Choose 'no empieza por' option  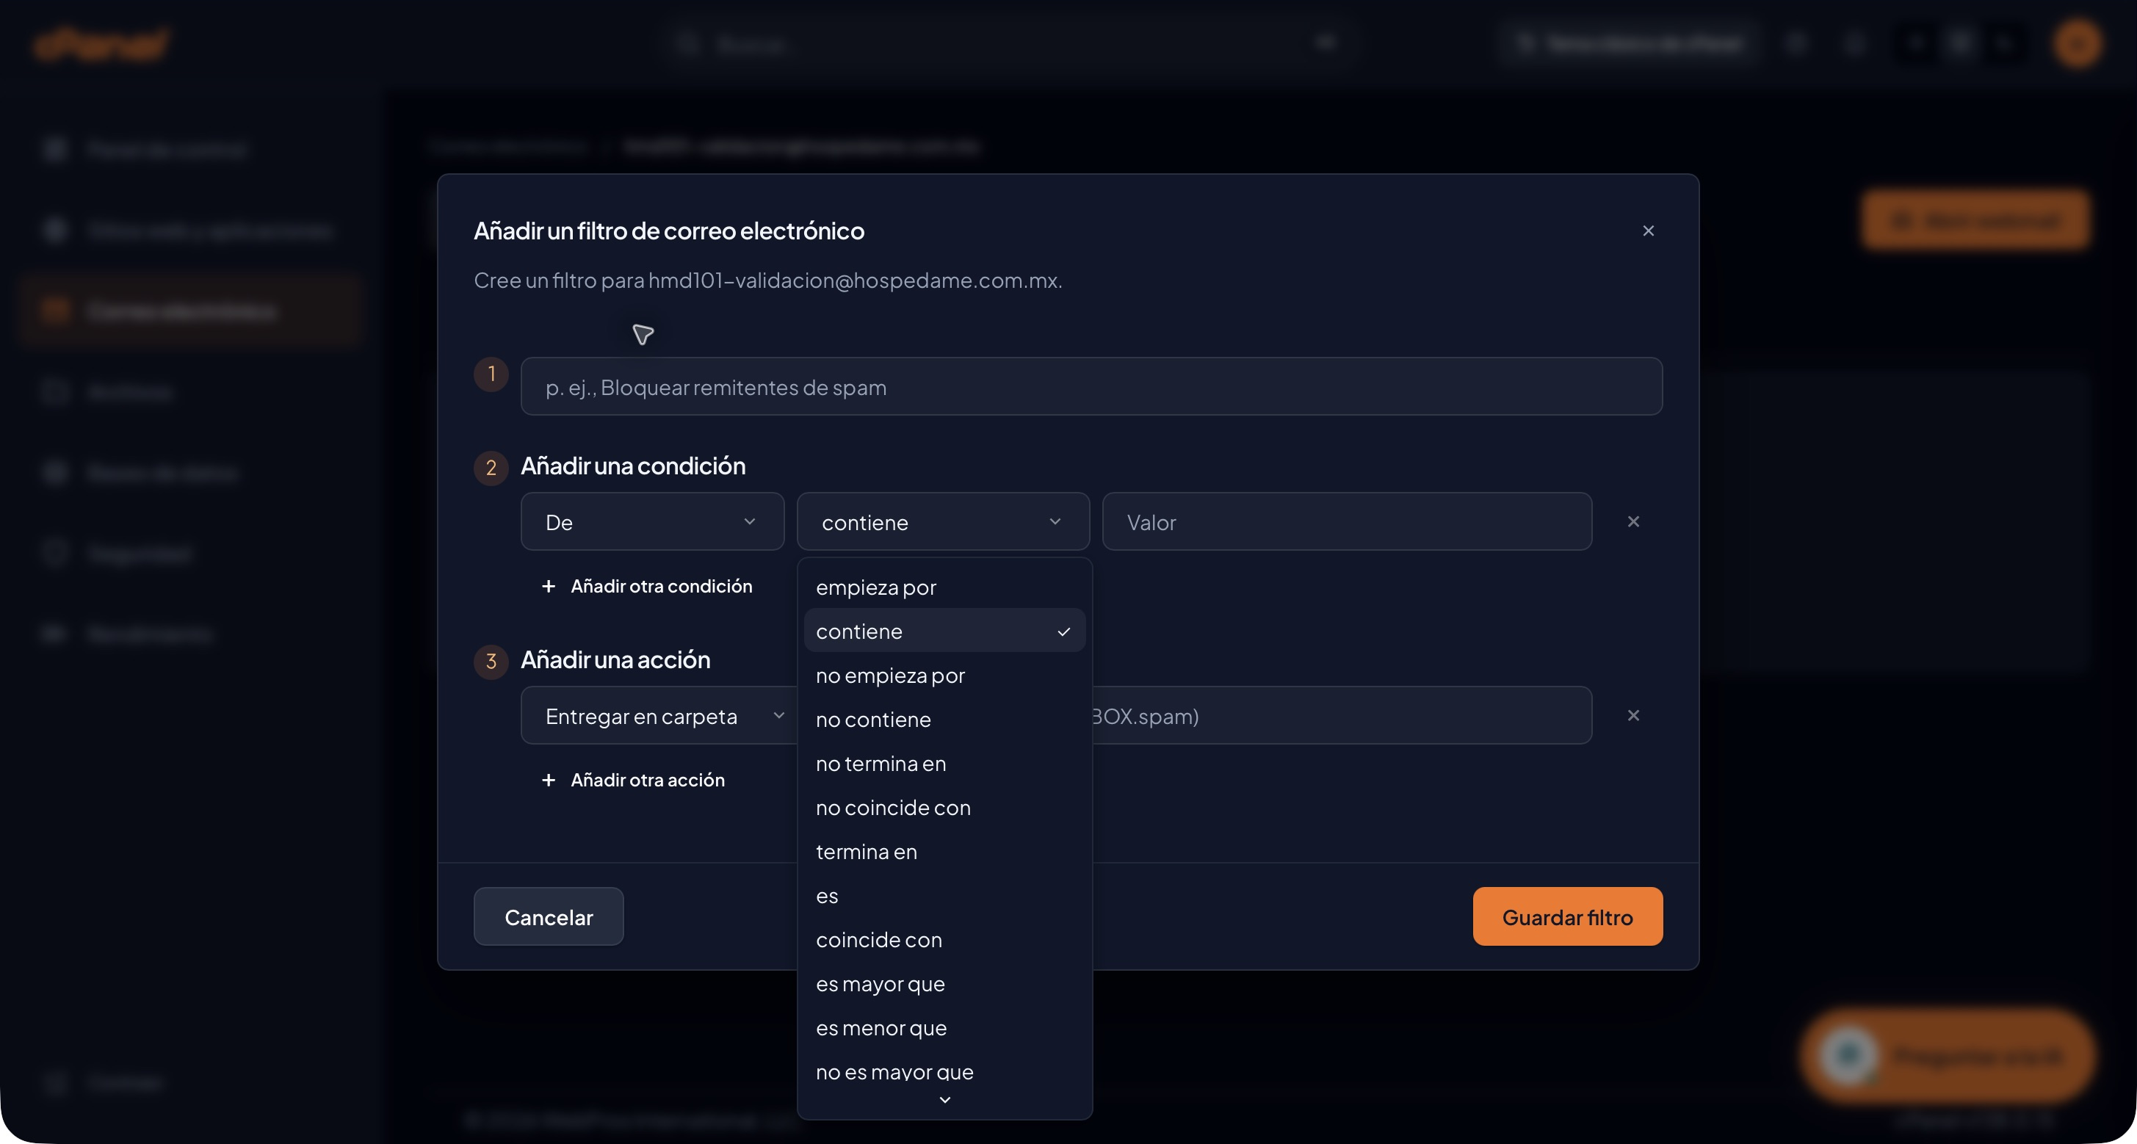click(x=944, y=676)
